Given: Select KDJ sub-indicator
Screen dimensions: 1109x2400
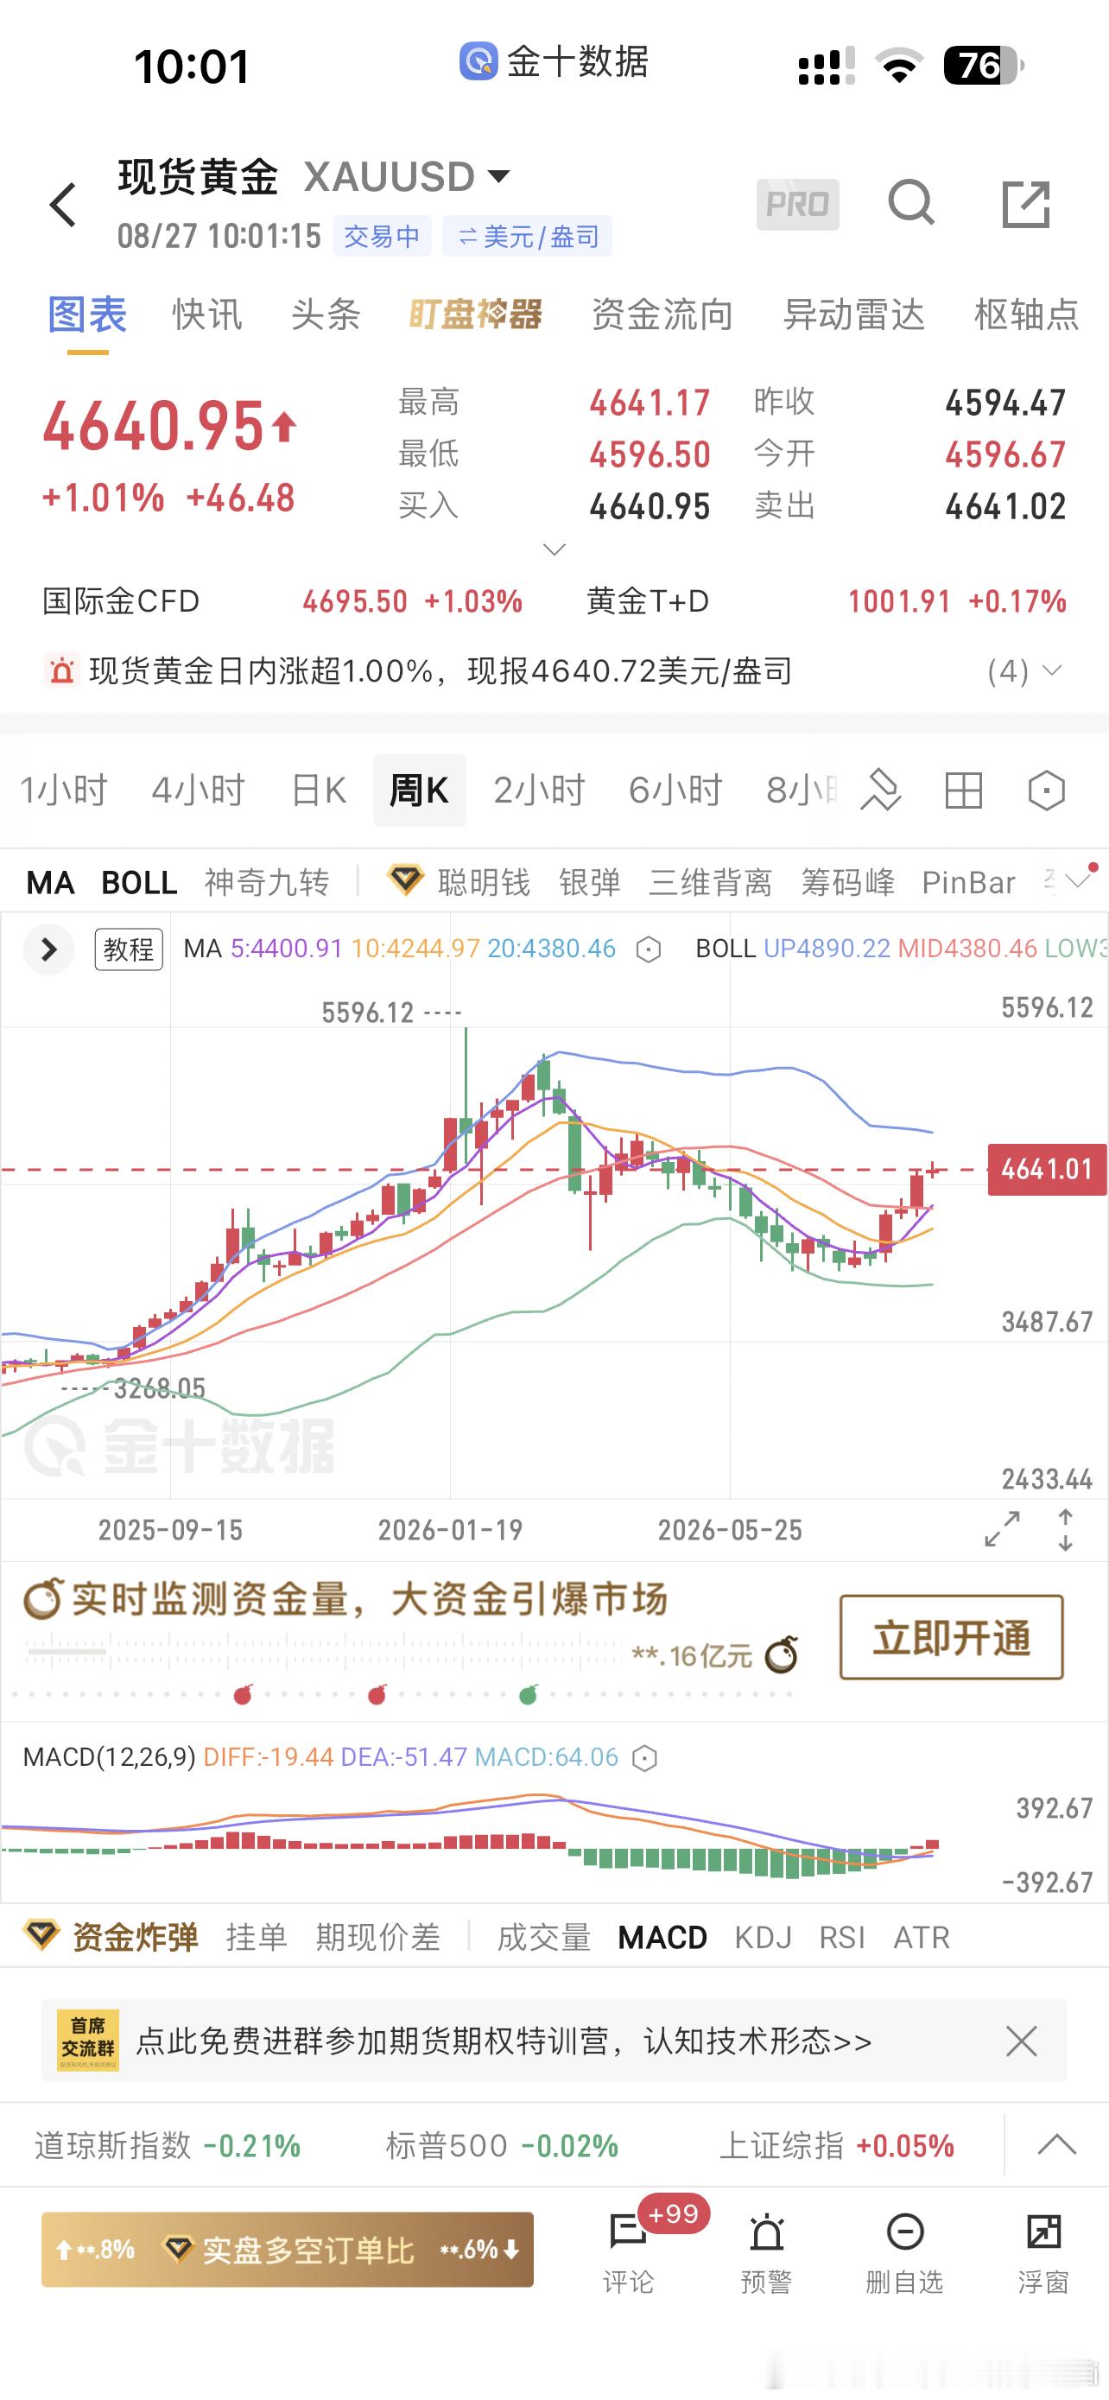Looking at the screenshot, I should tap(763, 1937).
